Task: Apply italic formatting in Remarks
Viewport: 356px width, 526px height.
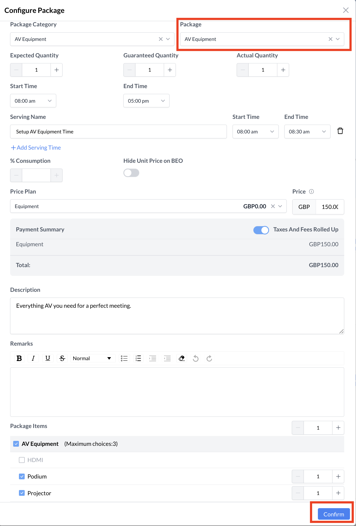Action: tap(33, 358)
